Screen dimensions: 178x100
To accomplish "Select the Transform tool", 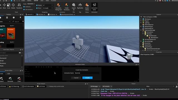I will click(19, 6).
